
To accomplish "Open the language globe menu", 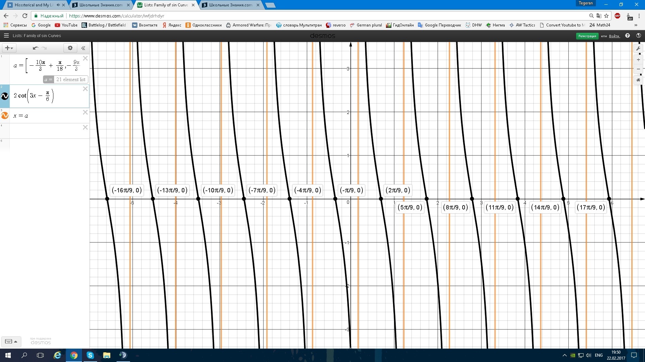I will (x=639, y=36).
